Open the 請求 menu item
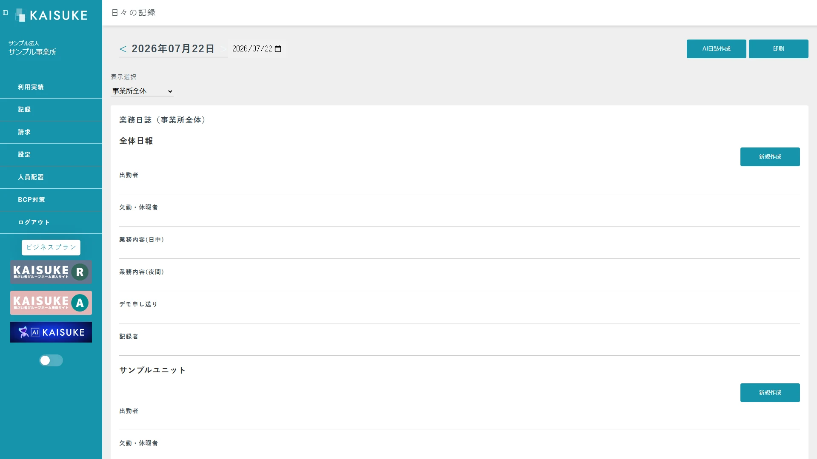This screenshot has width=817, height=459. 51,132
